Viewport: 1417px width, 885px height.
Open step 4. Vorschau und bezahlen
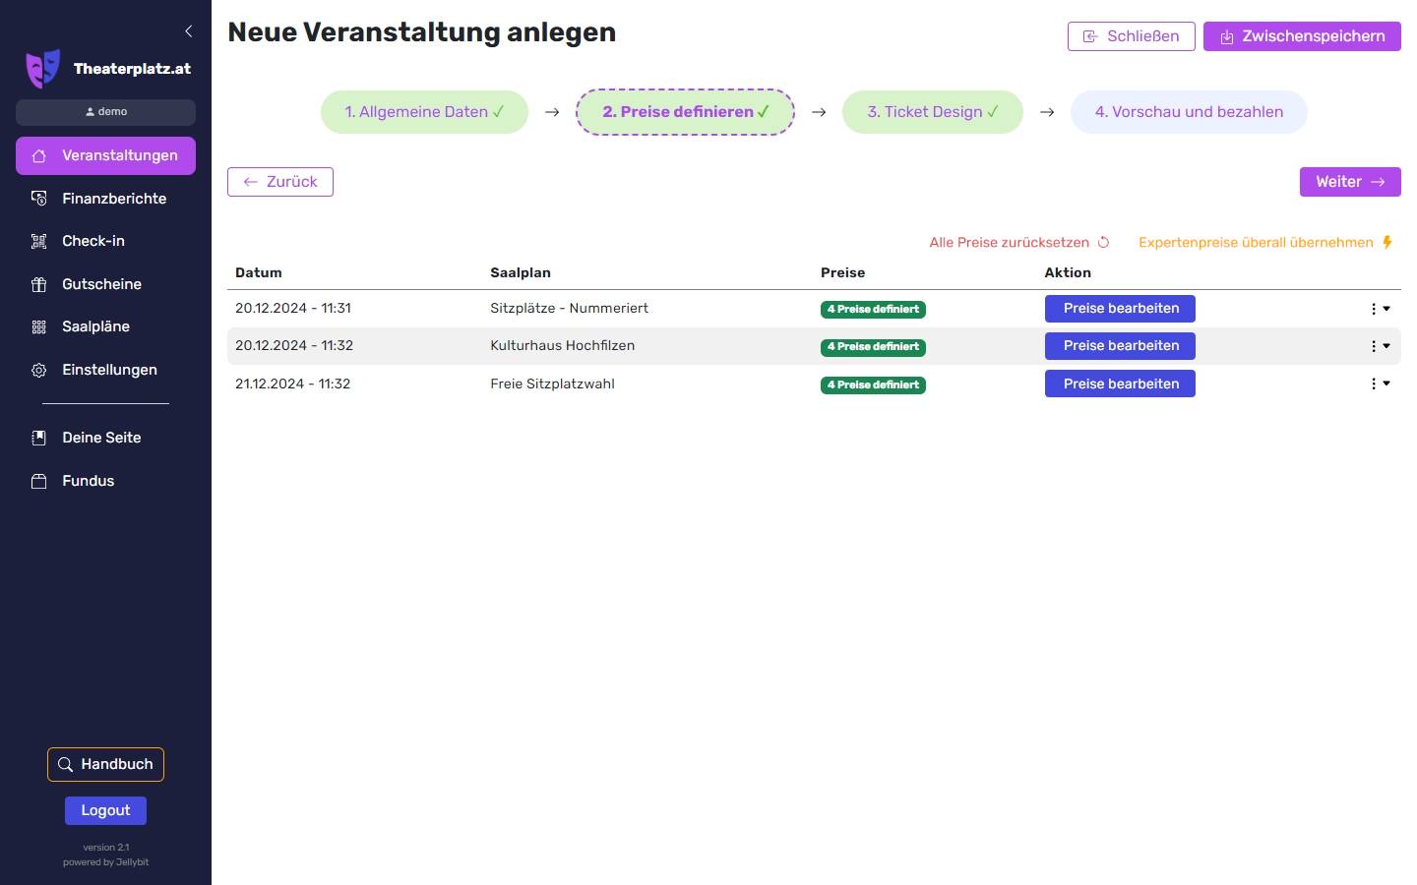tap(1188, 112)
